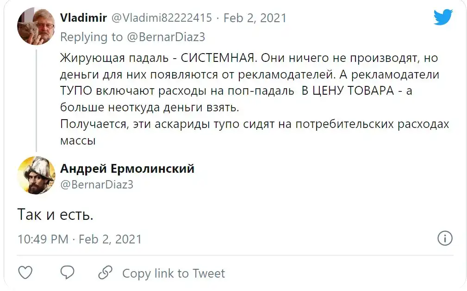Click the Vladimir display name
Screen dimensions: 467x291
83,18
